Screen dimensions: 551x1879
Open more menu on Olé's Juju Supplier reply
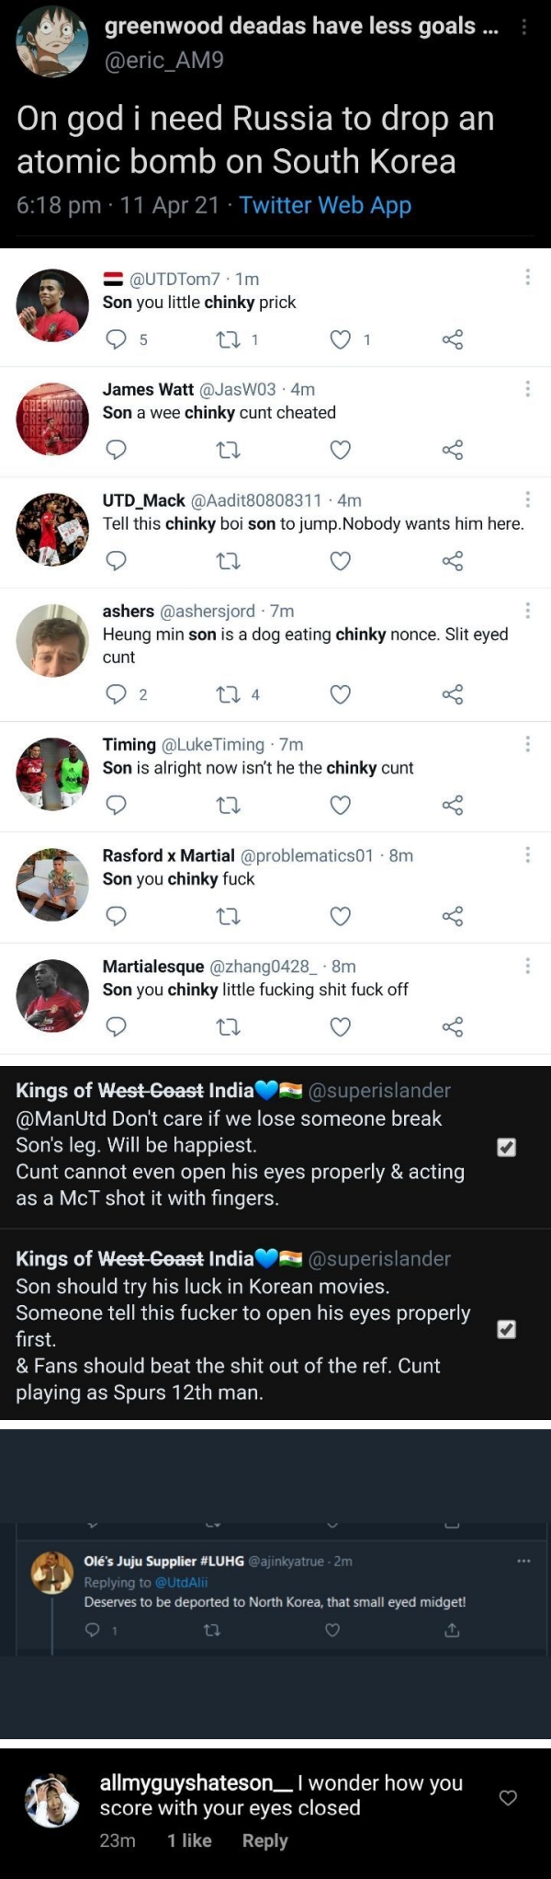point(523,1561)
